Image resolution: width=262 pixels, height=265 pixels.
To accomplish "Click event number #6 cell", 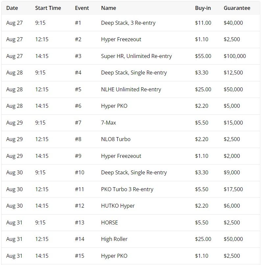I will (78, 106).
